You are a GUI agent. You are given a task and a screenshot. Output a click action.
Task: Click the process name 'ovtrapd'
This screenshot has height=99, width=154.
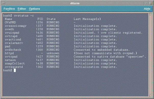[x=11, y=36]
